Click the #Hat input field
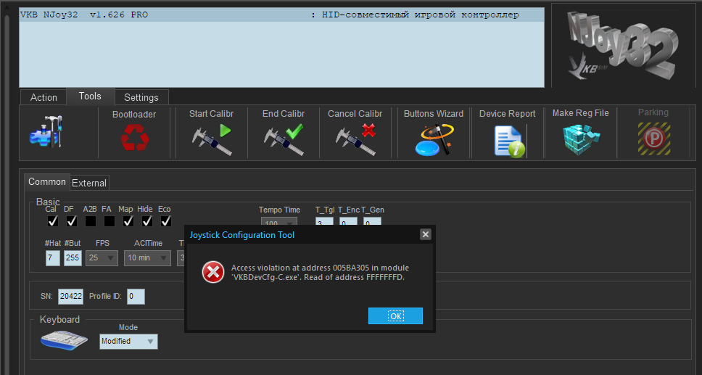Viewport: 702px width, 375px height. tap(53, 258)
